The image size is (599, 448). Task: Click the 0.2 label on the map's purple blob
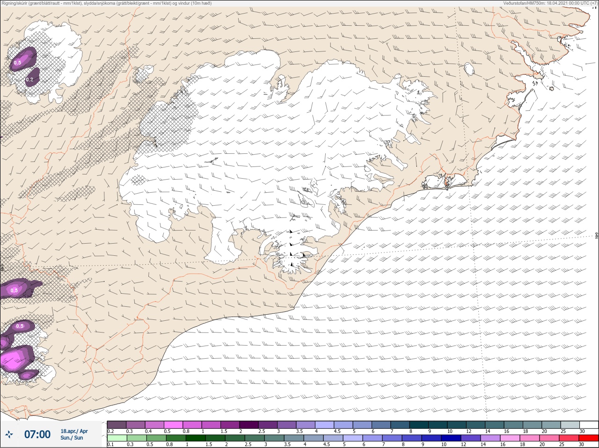(x=29, y=79)
